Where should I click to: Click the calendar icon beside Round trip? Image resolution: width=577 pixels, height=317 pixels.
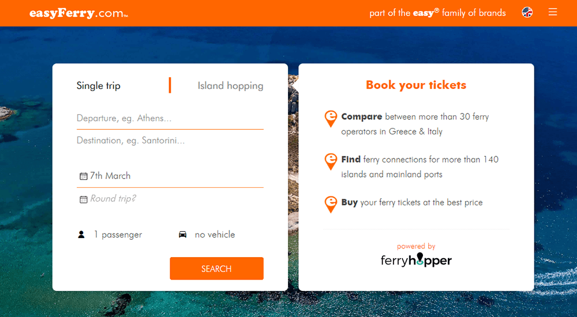84,199
